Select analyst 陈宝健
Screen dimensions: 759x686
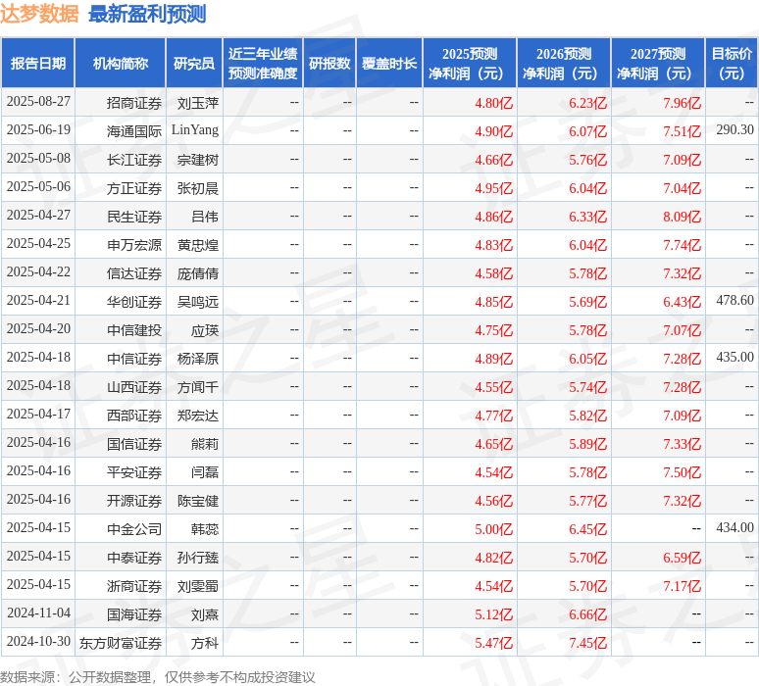197,501
